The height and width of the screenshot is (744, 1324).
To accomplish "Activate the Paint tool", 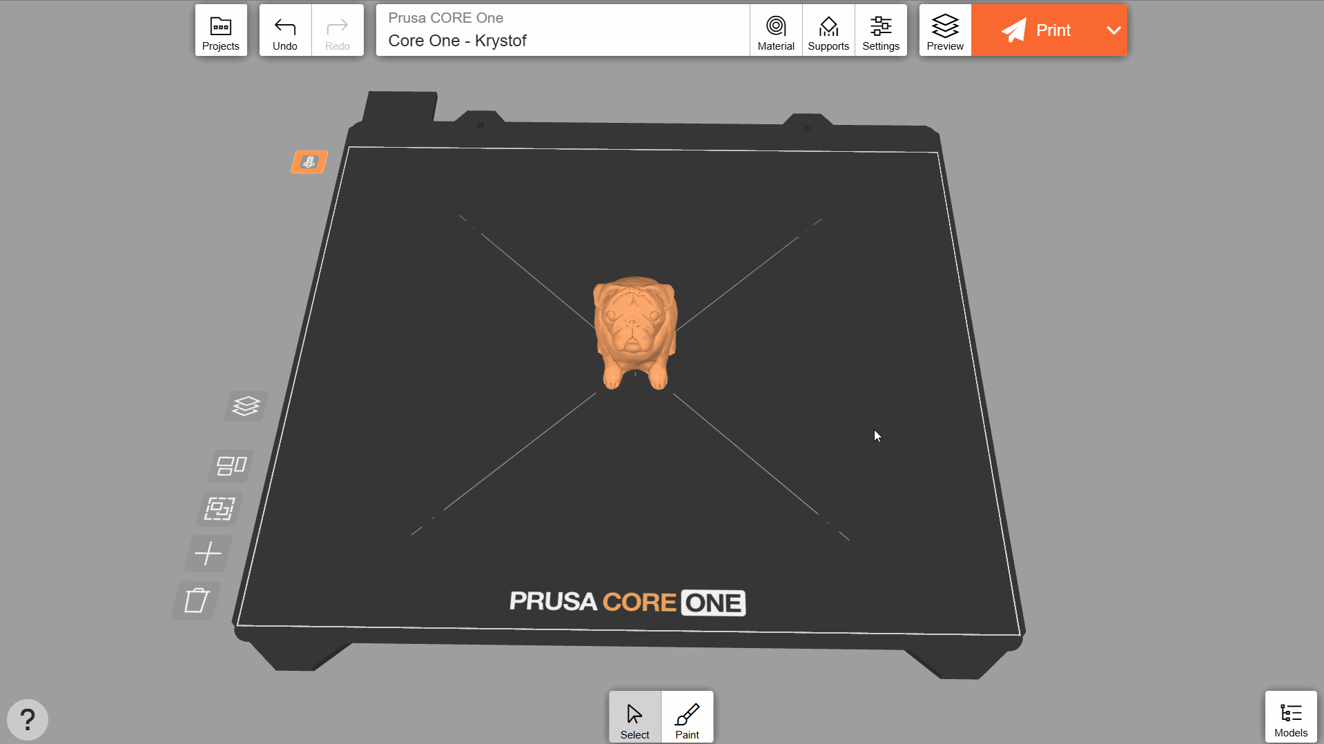I will (687, 718).
